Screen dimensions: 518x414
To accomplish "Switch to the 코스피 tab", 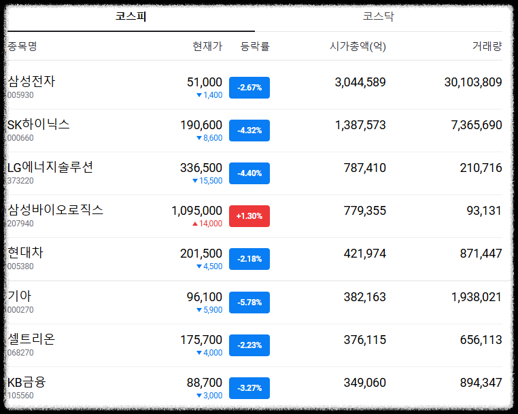I will [131, 16].
